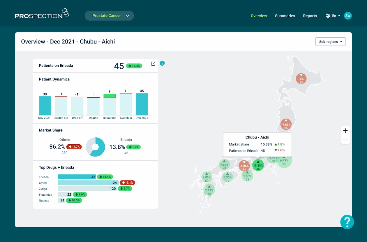
Task: Zoom in on the map with plus button
Action: point(345,131)
